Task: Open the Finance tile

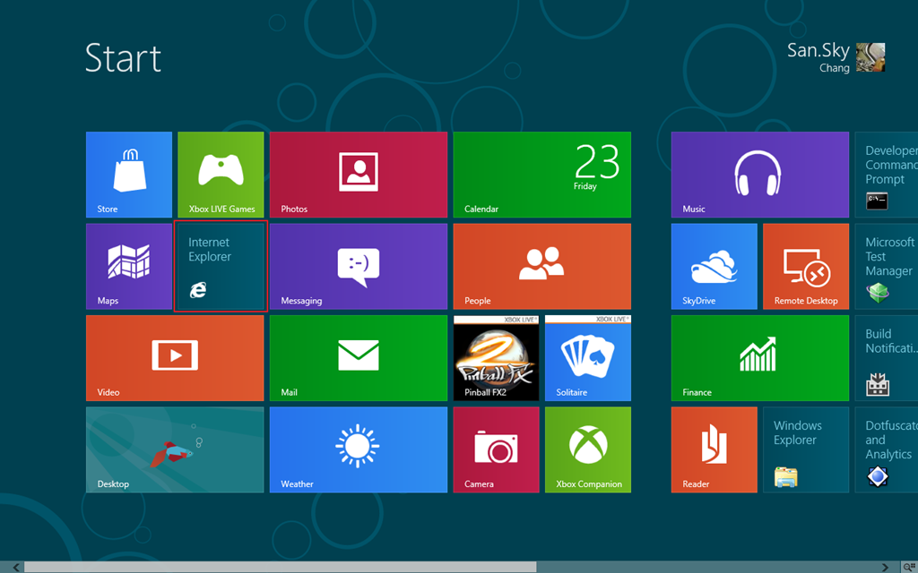Action: coord(760,358)
